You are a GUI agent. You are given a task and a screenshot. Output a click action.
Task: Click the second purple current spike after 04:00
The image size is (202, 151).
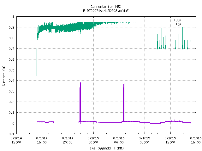[x=123, y=102]
